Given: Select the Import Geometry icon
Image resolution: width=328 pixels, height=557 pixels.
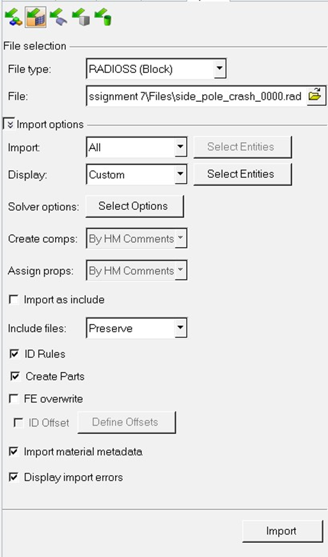Looking at the screenshot, I should pyautogui.click(x=58, y=17).
